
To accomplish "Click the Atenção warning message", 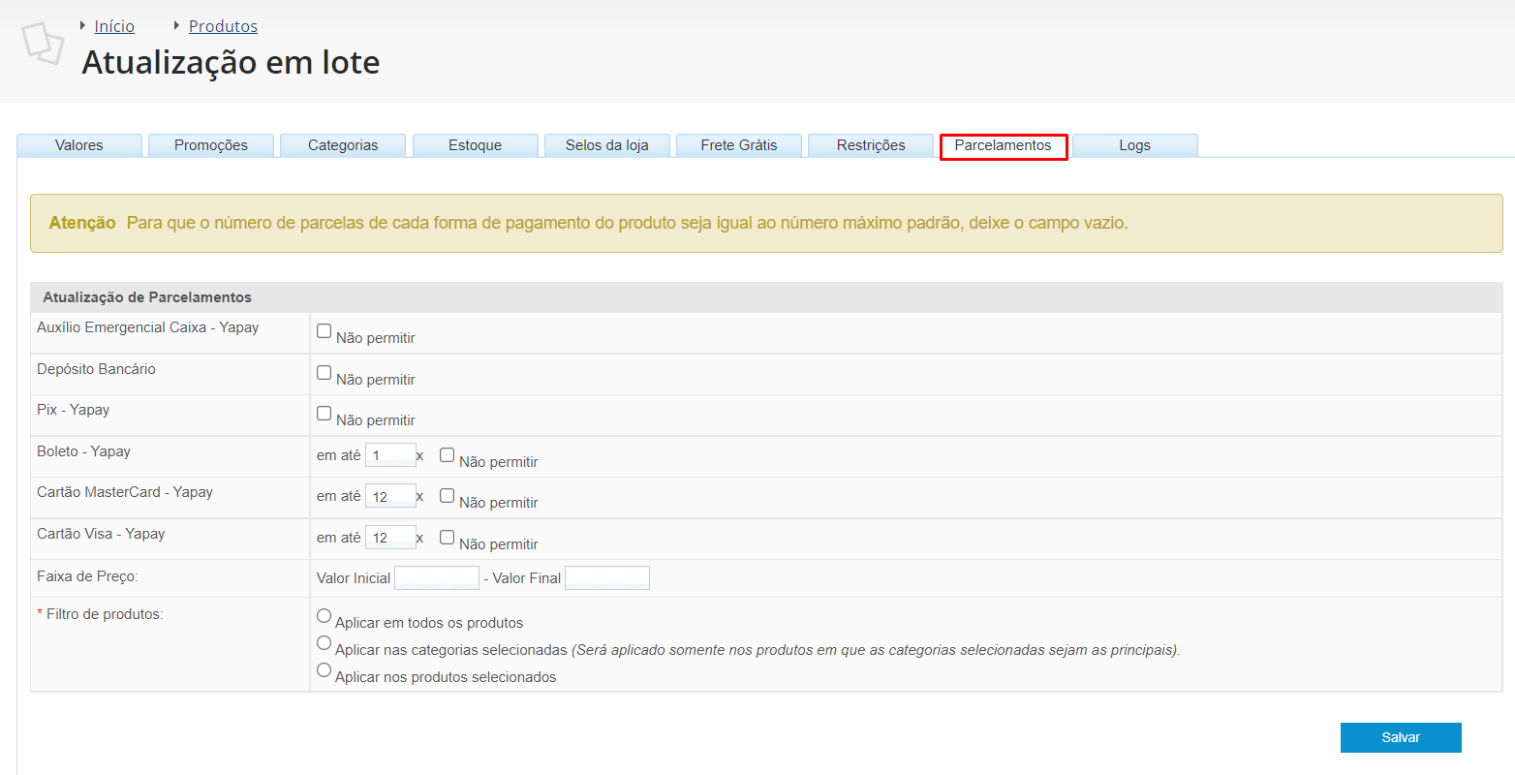I will point(766,223).
